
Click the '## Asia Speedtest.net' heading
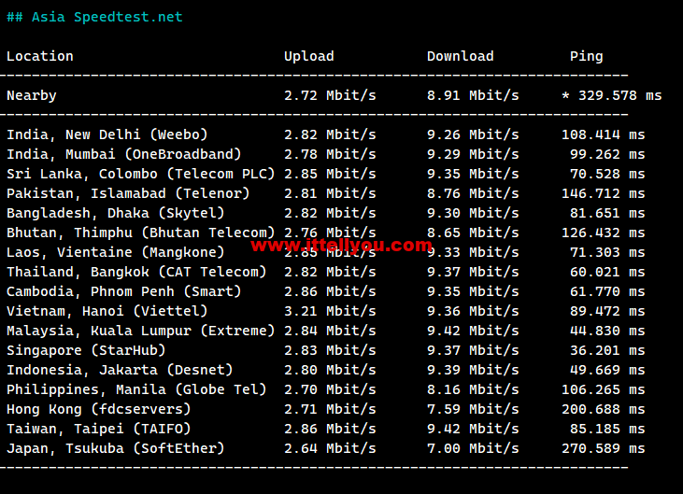(x=94, y=17)
